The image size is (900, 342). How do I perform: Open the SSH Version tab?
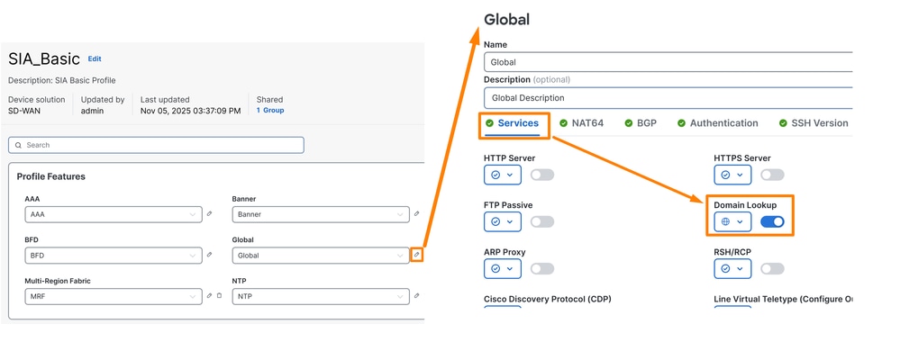814,122
